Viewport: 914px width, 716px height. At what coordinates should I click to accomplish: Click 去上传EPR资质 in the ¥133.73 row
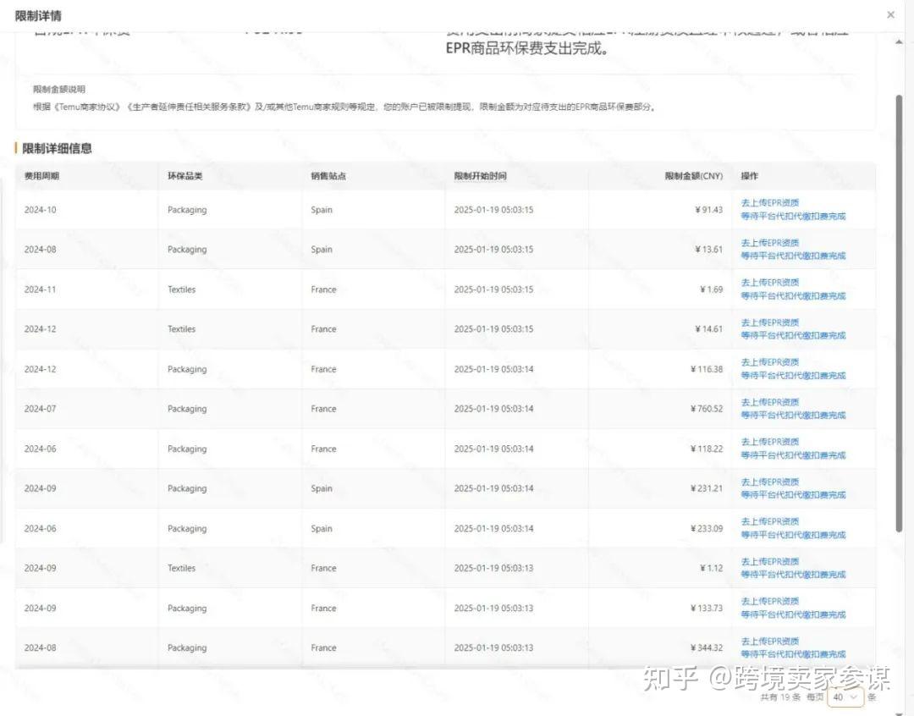[769, 601]
